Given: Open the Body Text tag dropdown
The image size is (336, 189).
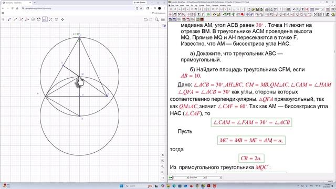Looking at the screenshot, I should point(197,177).
